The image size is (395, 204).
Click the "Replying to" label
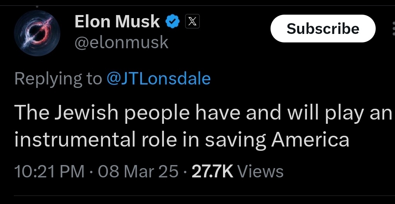[58, 79]
